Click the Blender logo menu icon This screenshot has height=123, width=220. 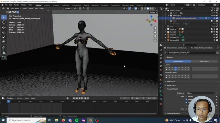click(2, 5)
